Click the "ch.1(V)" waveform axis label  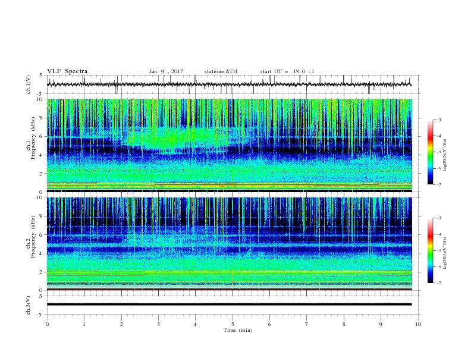pos(29,84)
